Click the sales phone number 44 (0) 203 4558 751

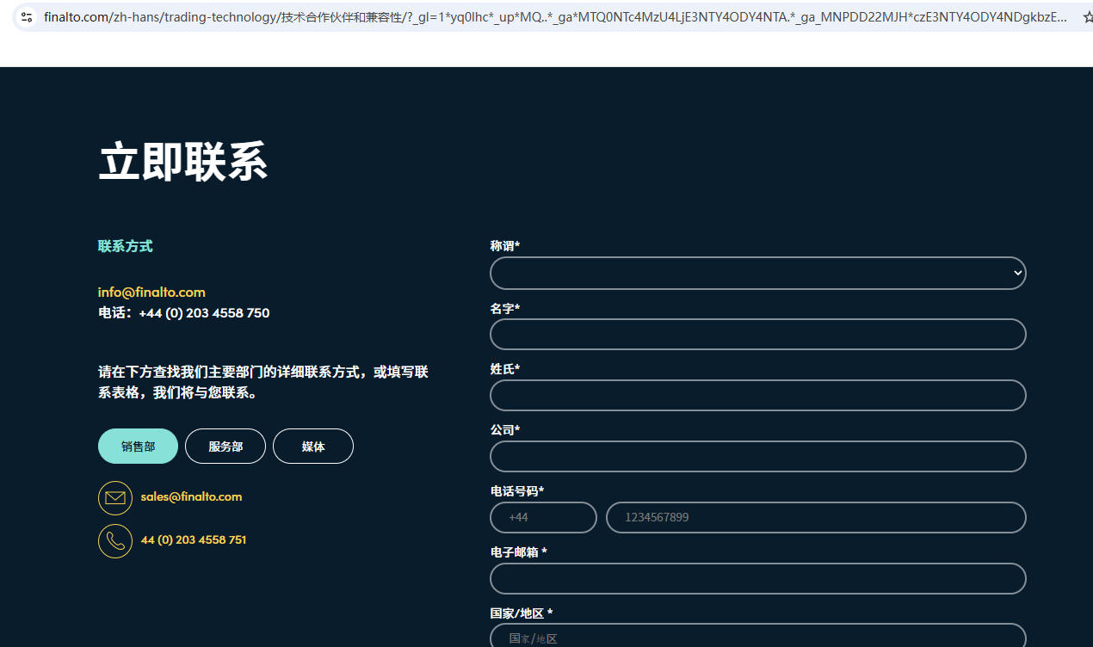(x=194, y=540)
